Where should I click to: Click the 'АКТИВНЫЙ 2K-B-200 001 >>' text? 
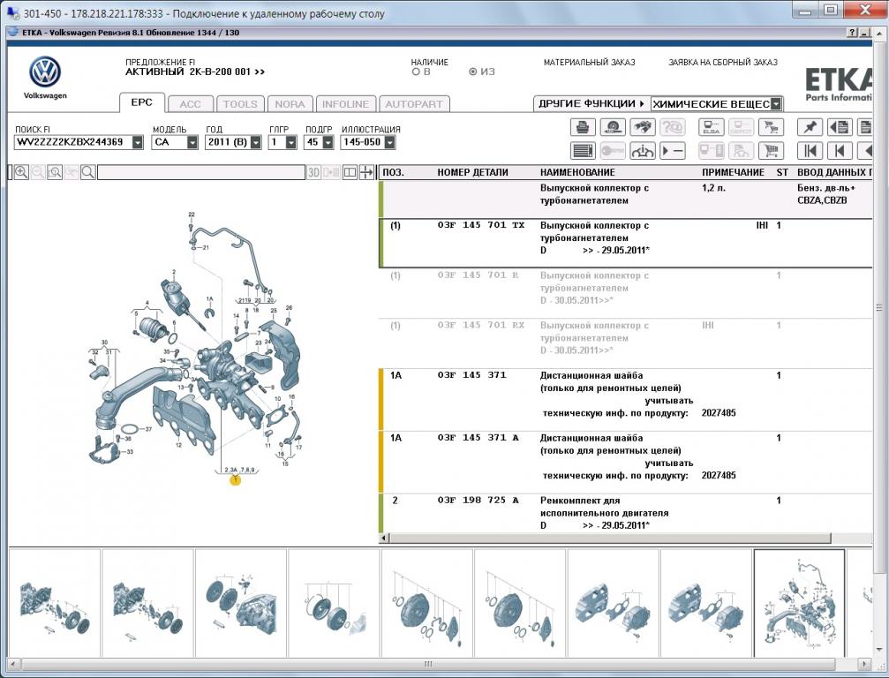click(x=195, y=72)
